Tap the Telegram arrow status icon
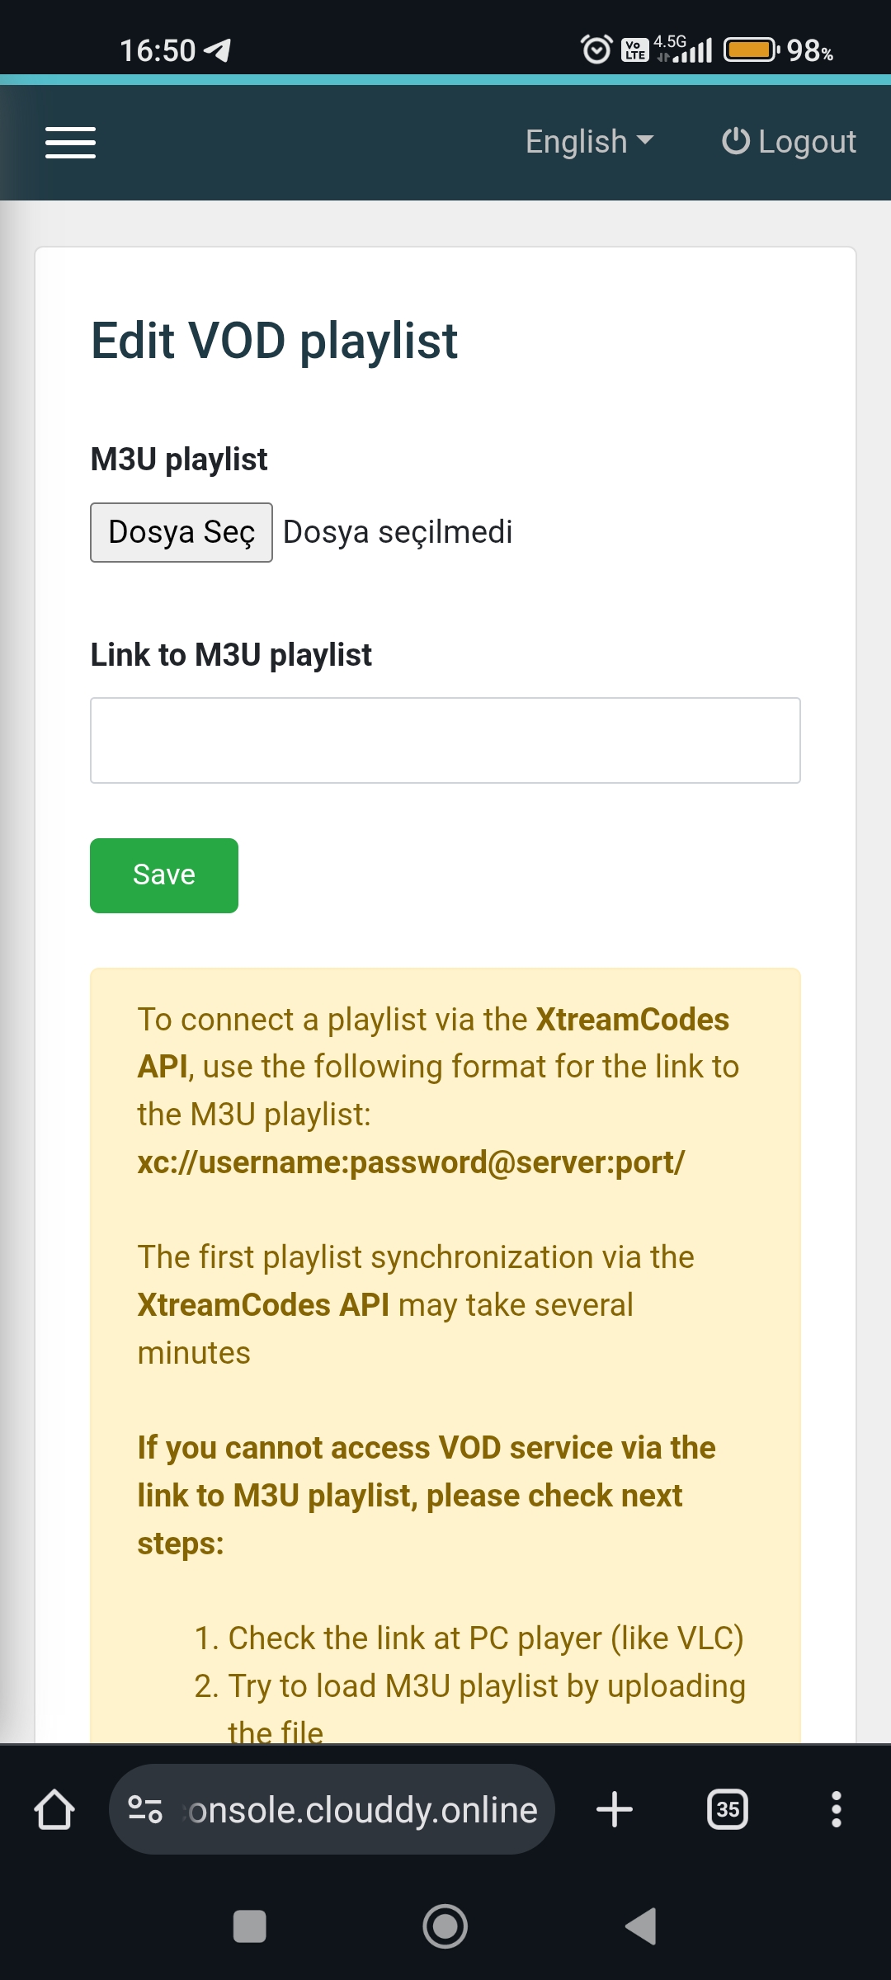The image size is (891, 1980). 218,50
